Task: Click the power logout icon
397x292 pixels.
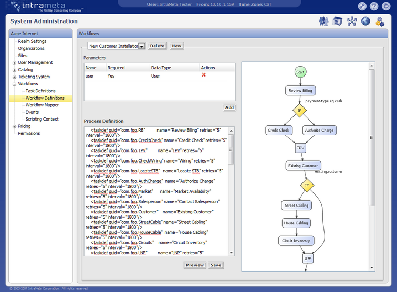Action: coord(385,6)
